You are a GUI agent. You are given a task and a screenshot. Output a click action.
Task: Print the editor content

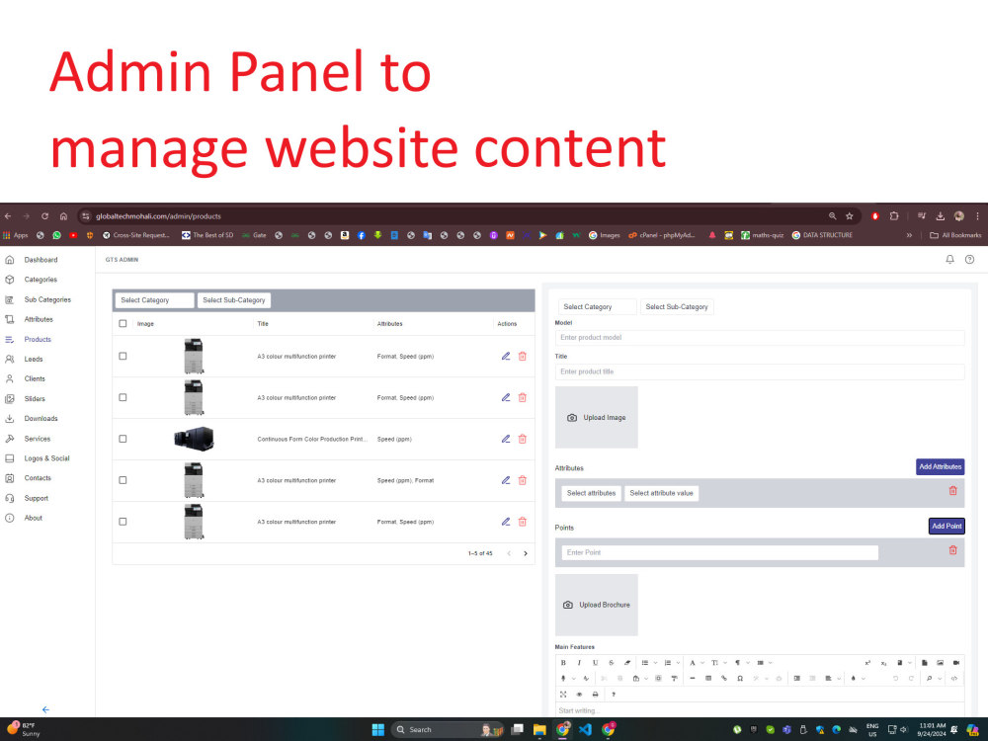click(595, 694)
